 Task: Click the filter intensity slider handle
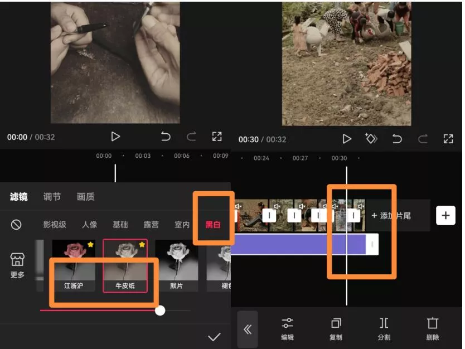click(x=160, y=311)
